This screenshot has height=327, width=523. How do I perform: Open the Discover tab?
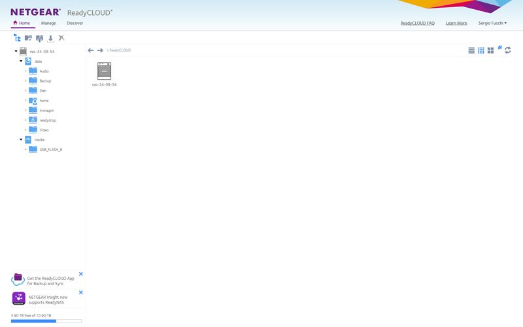coord(75,23)
